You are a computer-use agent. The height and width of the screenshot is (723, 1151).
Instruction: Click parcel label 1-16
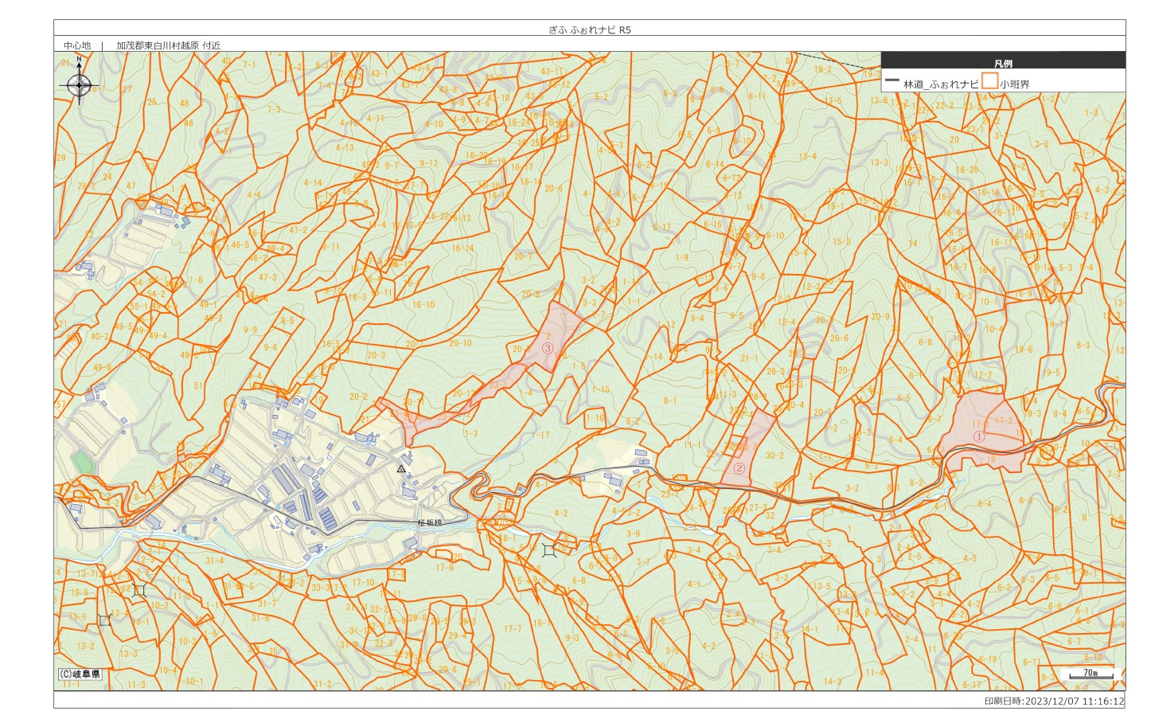coord(595,417)
